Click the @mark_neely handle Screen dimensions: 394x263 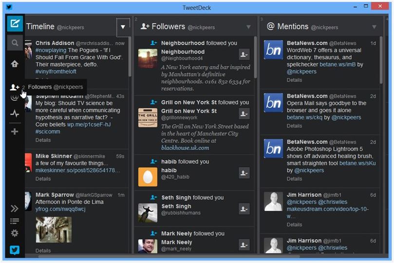pyautogui.click(x=176, y=249)
